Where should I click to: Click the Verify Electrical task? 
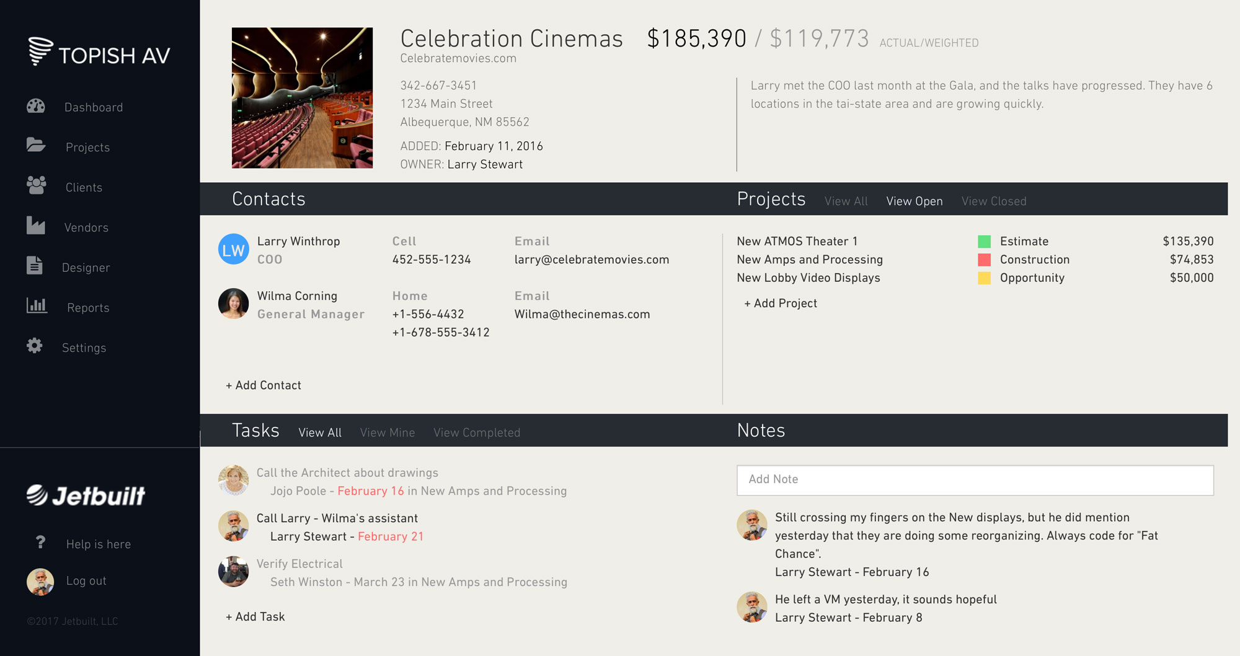pyautogui.click(x=299, y=564)
